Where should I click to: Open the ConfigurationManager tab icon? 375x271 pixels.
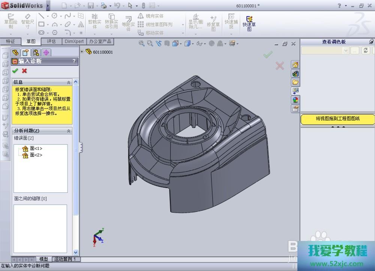coord(36,53)
